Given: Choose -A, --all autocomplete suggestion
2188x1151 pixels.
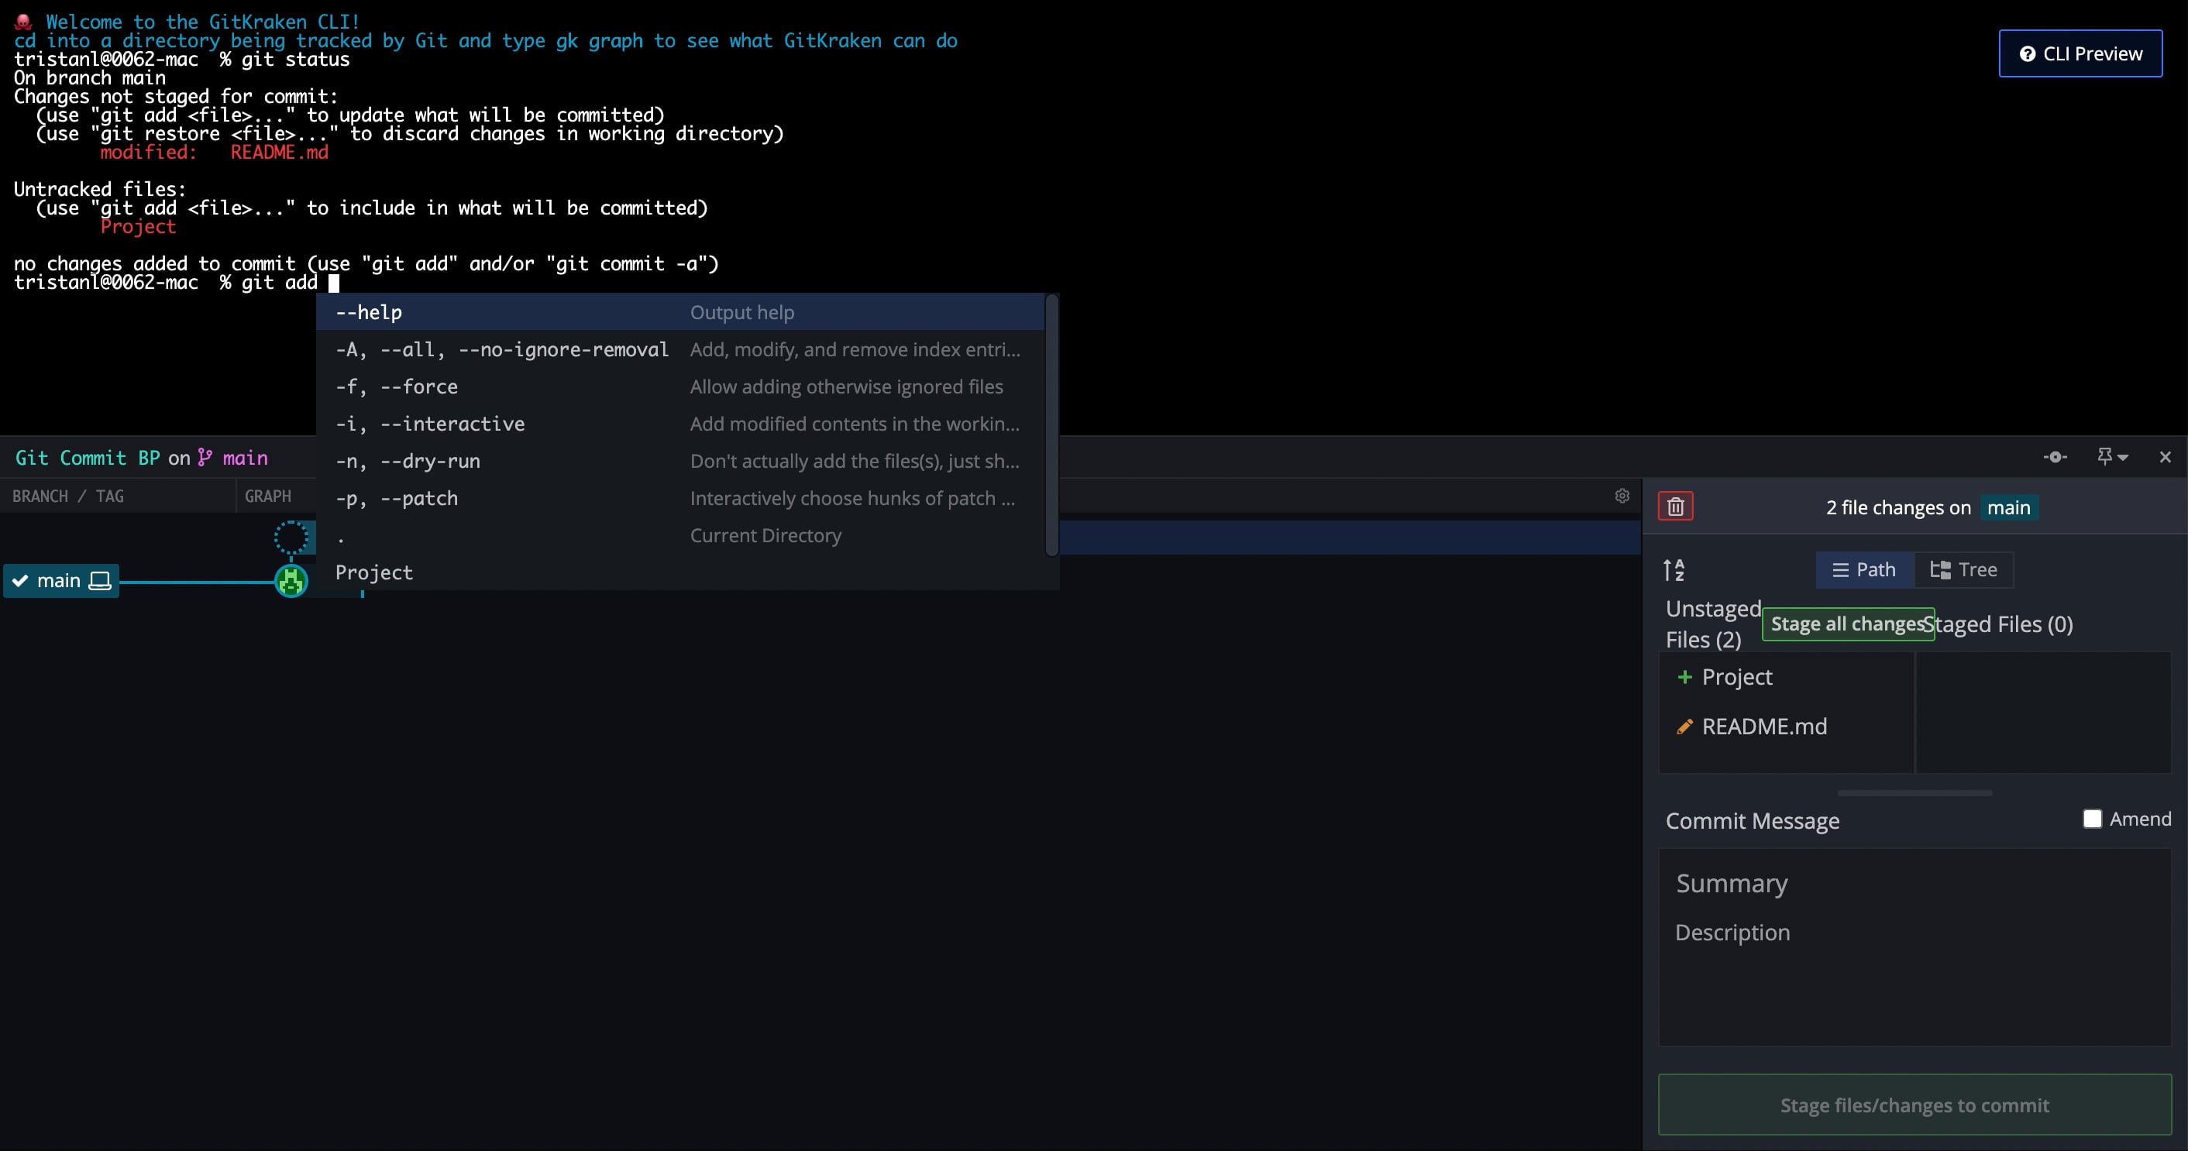Looking at the screenshot, I should [x=680, y=349].
